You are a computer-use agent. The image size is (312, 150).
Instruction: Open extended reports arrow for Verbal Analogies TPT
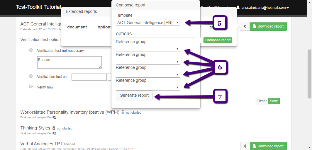pos(245,146)
